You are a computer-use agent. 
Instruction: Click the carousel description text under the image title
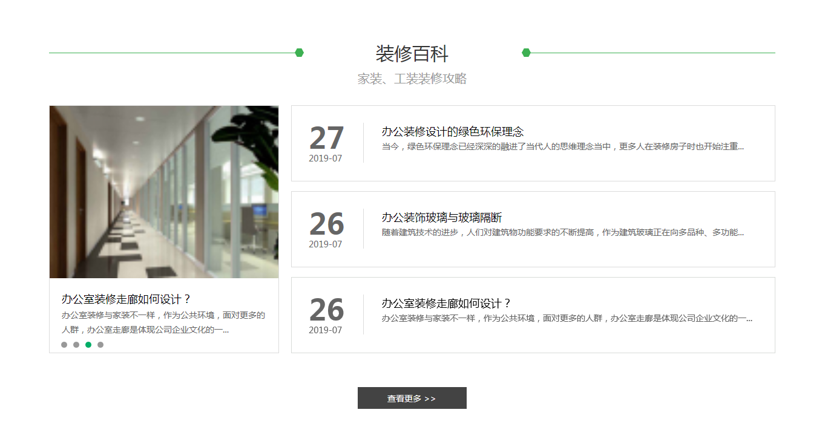point(163,322)
